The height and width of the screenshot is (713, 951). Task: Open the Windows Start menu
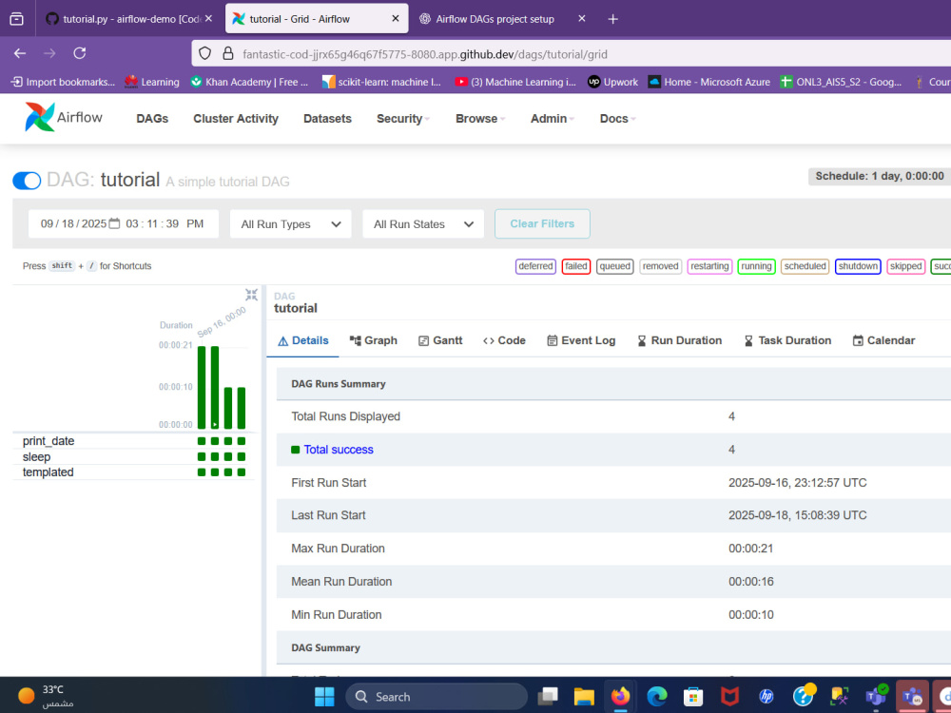coord(324,697)
